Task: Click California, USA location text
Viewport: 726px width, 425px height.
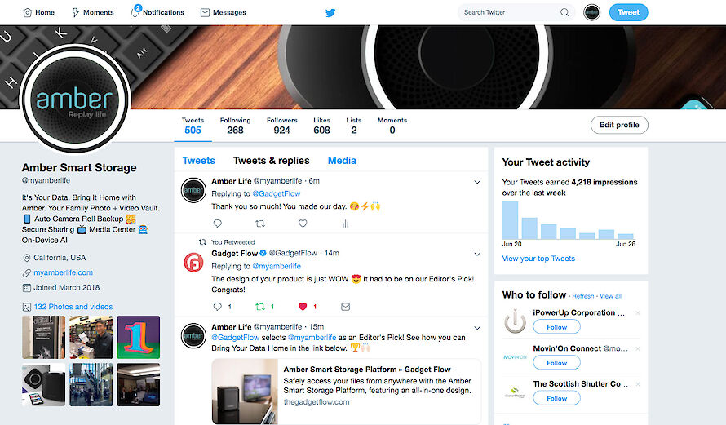Action: [x=60, y=258]
